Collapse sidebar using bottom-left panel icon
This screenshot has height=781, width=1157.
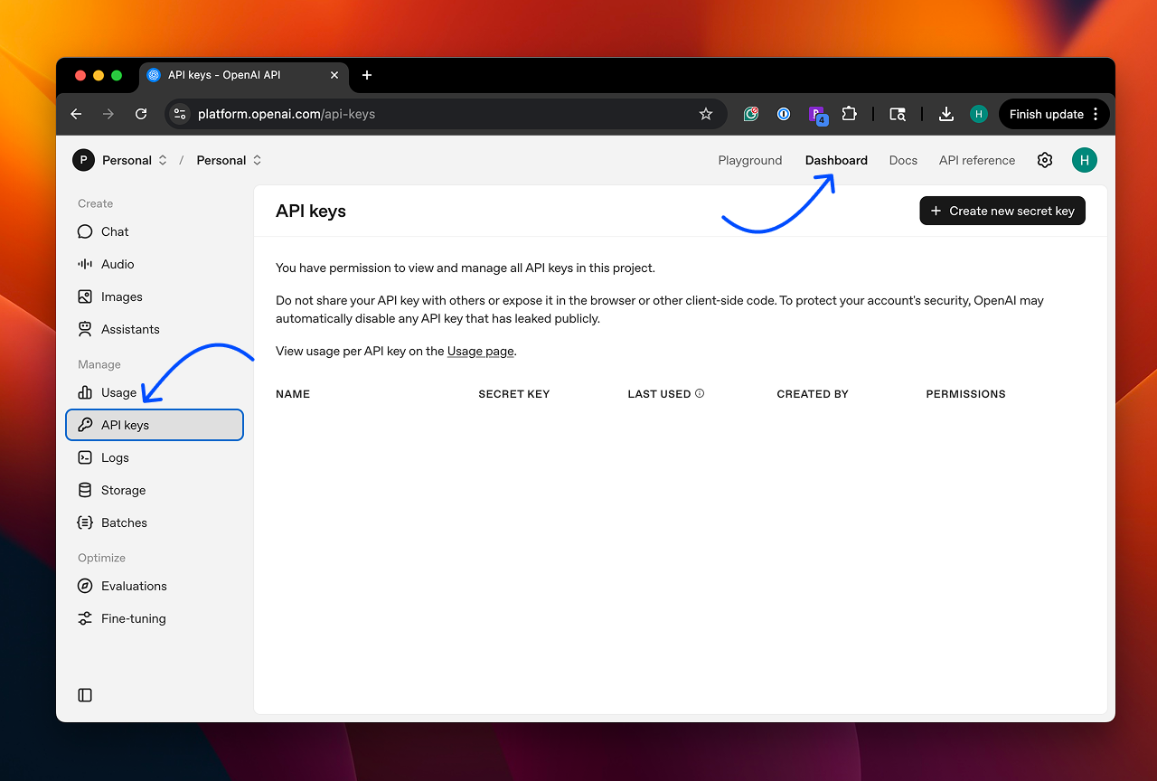coord(85,695)
